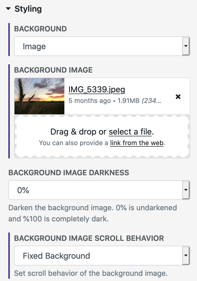The height and width of the screenshot is (281, 197).
Task: Remove the IMG_5339.jpeg background image
Action: 178,97
